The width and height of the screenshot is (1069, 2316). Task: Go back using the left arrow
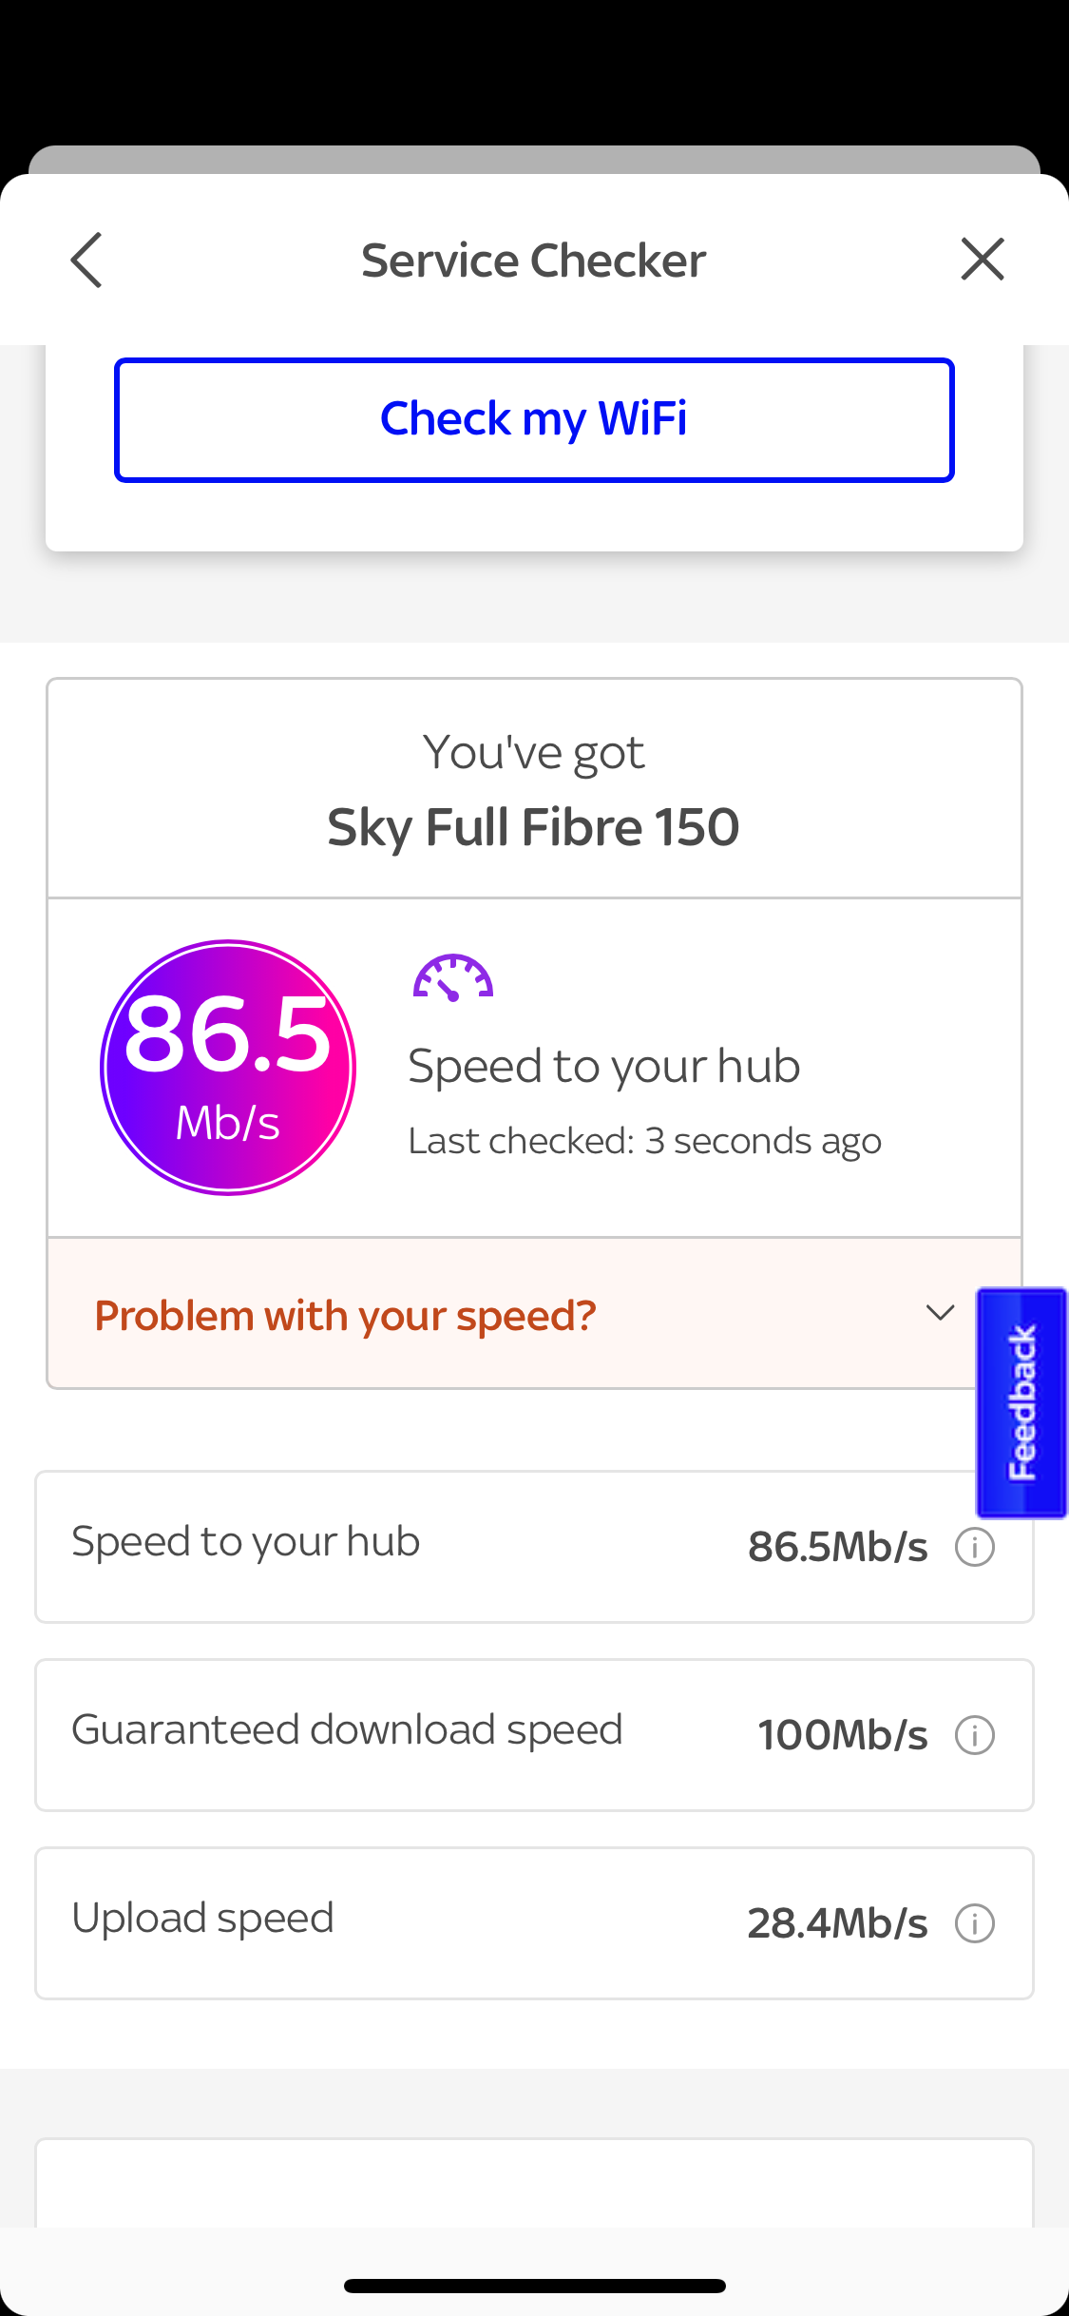(86, 260)
